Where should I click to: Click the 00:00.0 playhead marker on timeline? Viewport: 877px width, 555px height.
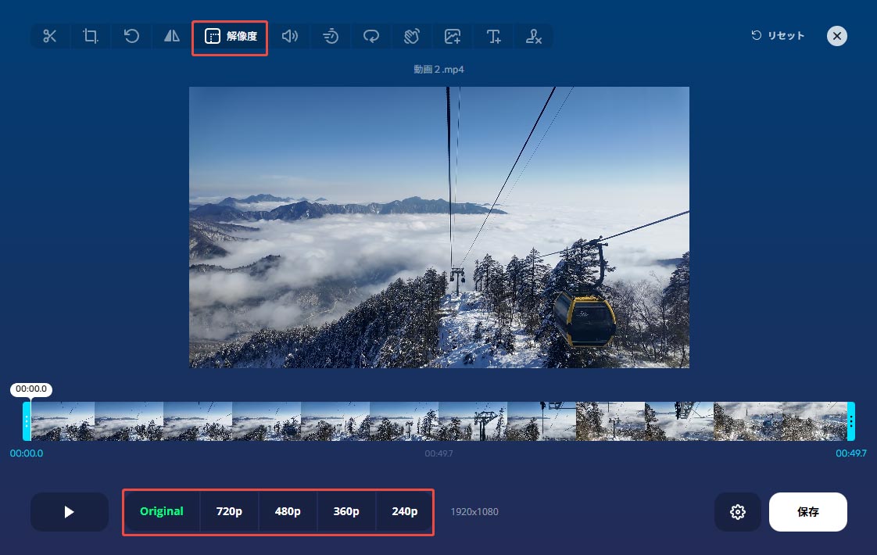coord(30,389)
